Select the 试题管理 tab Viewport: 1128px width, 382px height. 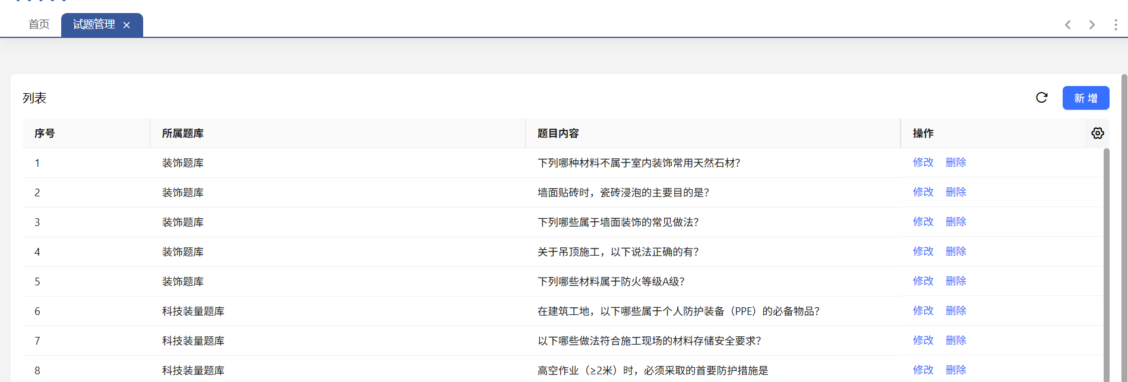(94, 24)
